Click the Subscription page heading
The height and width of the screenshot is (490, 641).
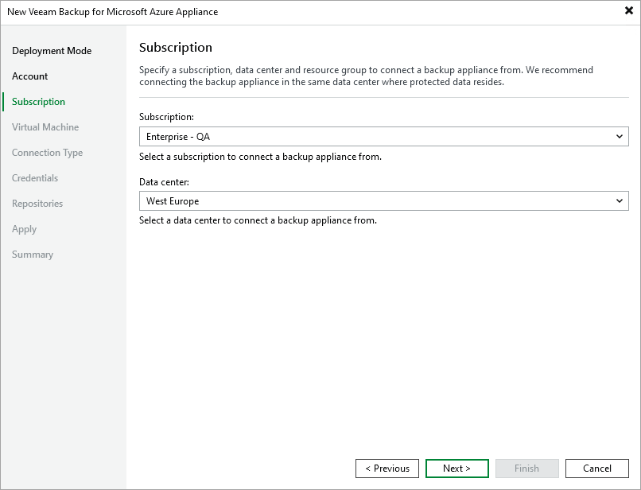[x=176, y=48]
